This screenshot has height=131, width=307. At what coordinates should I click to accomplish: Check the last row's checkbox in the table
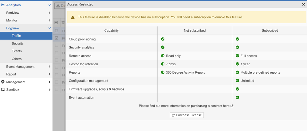coord(56,90)
